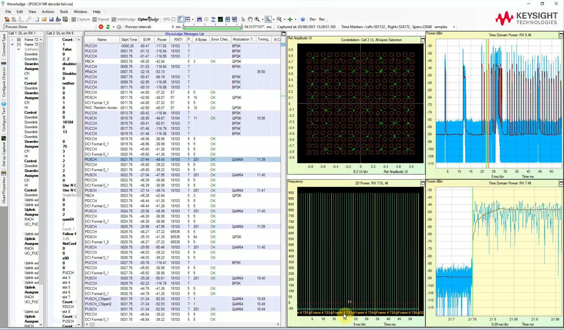
Task: Select the hand pan tool
Action: point(250,19)
